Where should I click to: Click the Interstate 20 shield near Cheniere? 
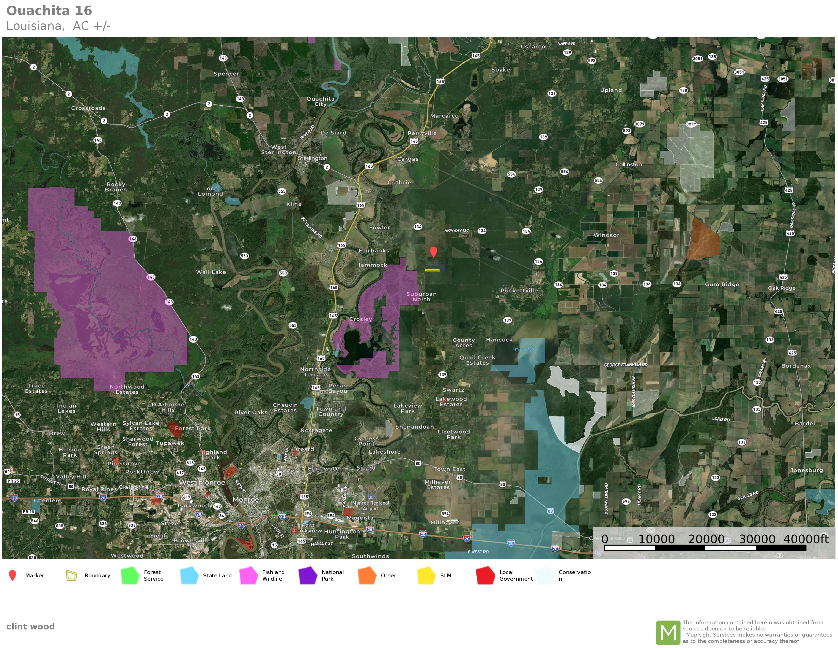14,498
